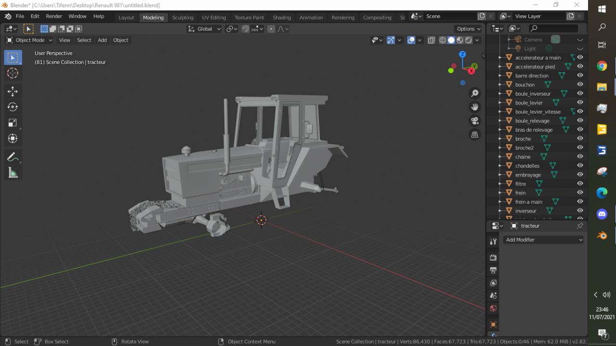The height and width of the screenshot is (346, 616).
Task: Activate the Move tool
Action: [13, 91]
